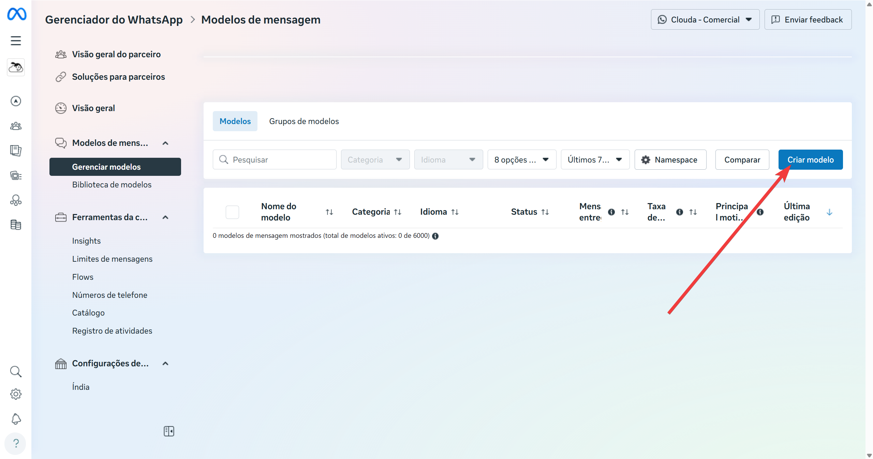Open the Últimos 7 date range dropdown

coord(595,159)
